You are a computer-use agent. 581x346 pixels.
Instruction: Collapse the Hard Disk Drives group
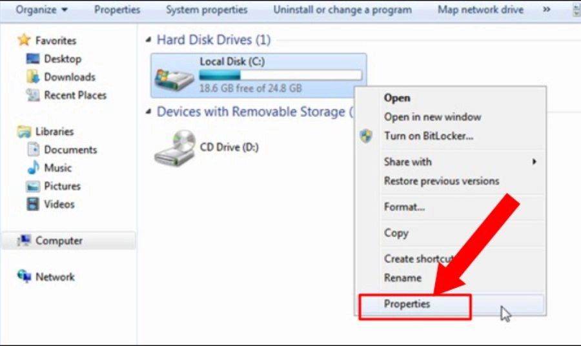point(148,39)
